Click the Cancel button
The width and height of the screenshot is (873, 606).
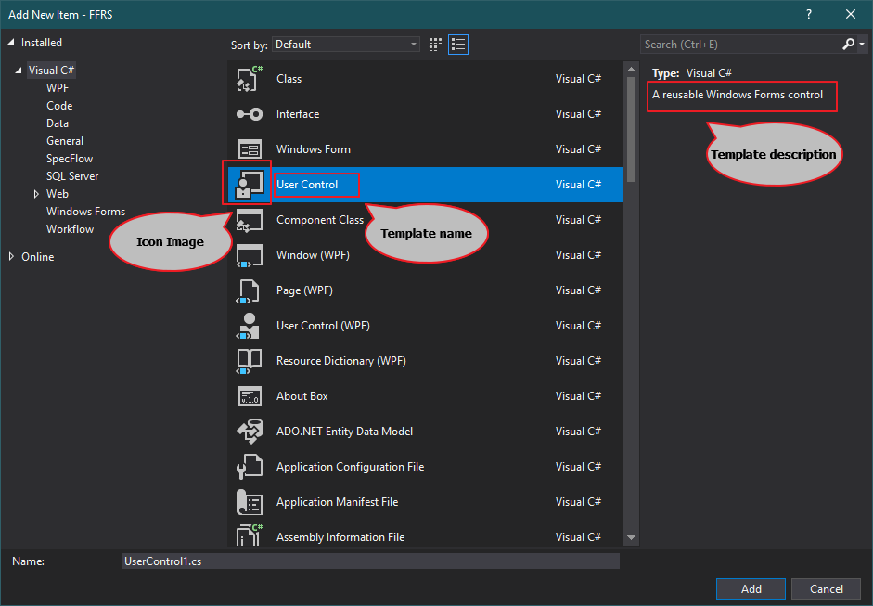[x=826, y=588]
